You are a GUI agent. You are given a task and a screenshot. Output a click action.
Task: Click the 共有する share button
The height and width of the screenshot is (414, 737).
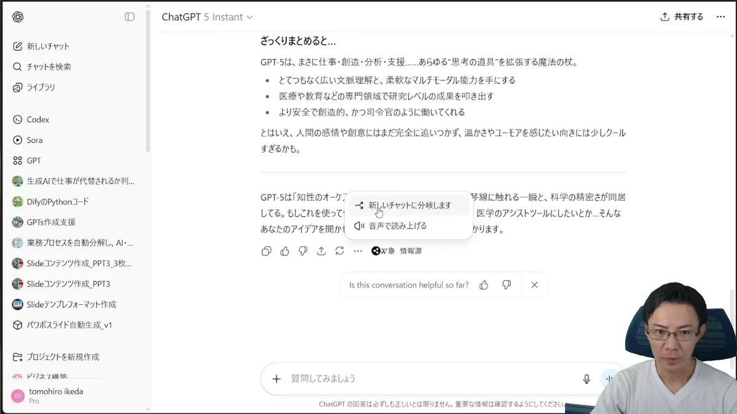click(682, 17)
